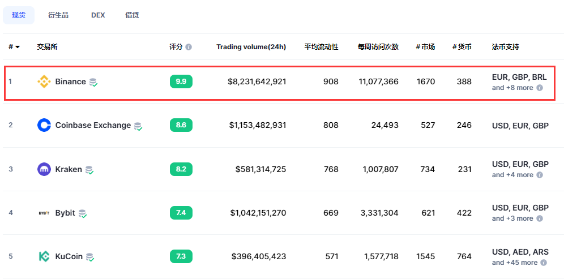Click the info icon after Kraken's +4 more
Viewport: 564px width, 279px height.
[540, 175]
